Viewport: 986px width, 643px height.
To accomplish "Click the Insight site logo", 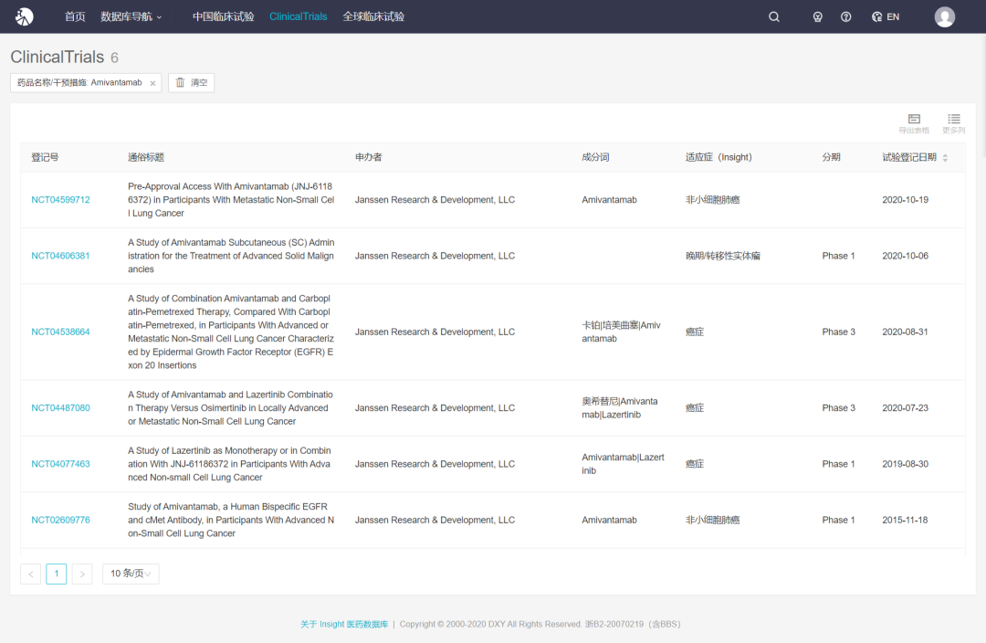I will [x=24, y=16].
